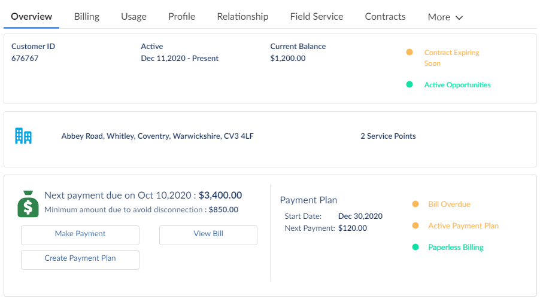Open the Paperless Billing status link
Screen dimensions: 540x299
pos(456,247)
